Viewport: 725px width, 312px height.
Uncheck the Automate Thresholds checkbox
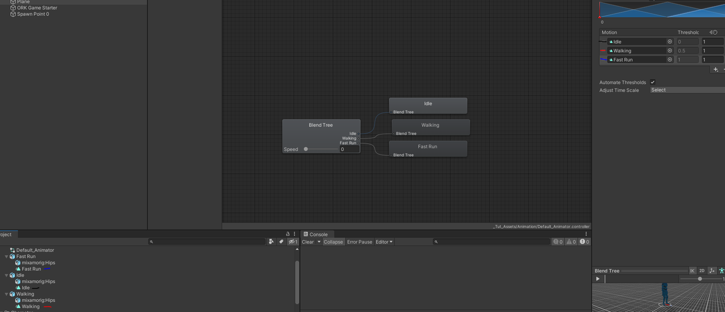[x=652, y=82]
